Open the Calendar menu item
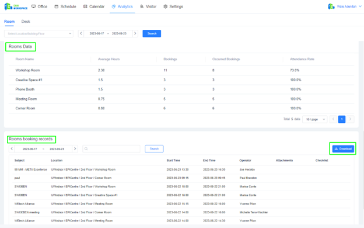This screenshot has width=364, height=228. click(x=94, y=6)
